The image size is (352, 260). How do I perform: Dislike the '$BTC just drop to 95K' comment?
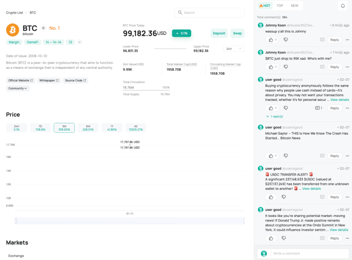(x=286, y=67)
